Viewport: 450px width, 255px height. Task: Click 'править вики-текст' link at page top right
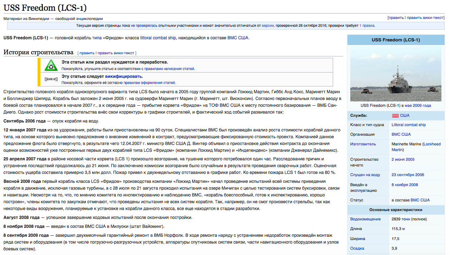pos(425,17)
